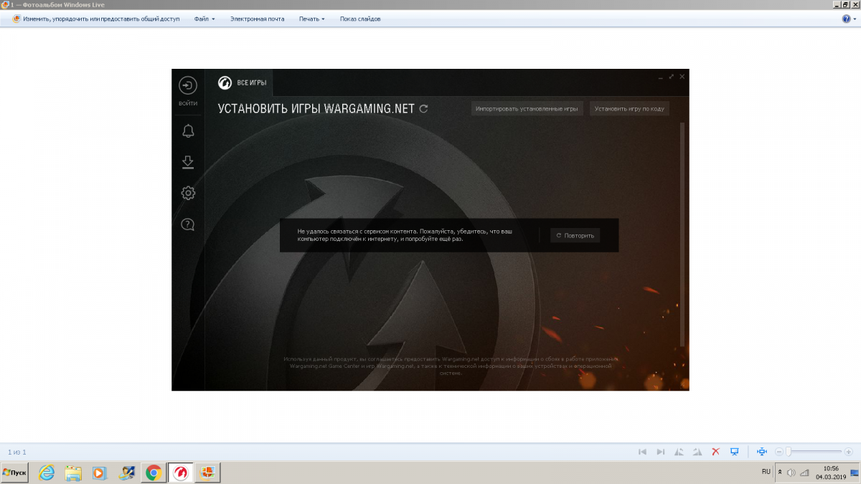The image size is (861, 484).
Task: Open the help question-mark in Game Center sidebar
Action: coord(188,224)
